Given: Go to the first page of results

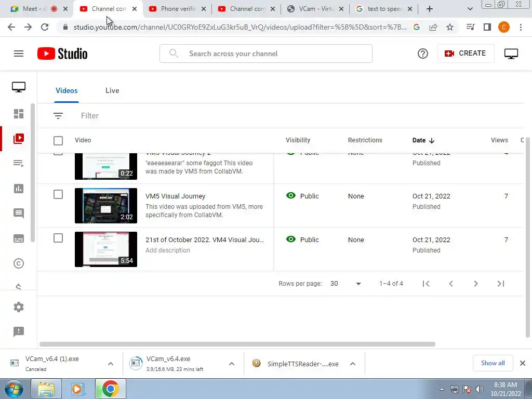Looking at the screenshot, I should pyautogui.click(x=426, y=284).
